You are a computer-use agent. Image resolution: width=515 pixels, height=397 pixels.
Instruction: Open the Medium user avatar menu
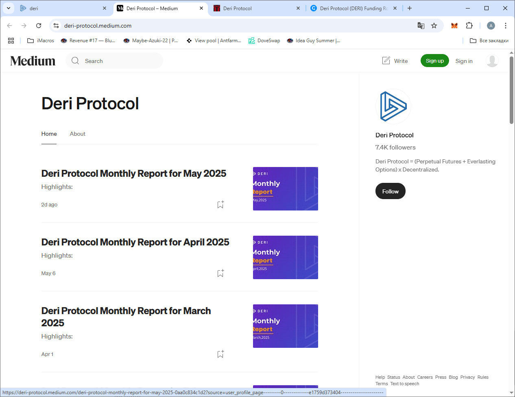[x=492, y=61]
